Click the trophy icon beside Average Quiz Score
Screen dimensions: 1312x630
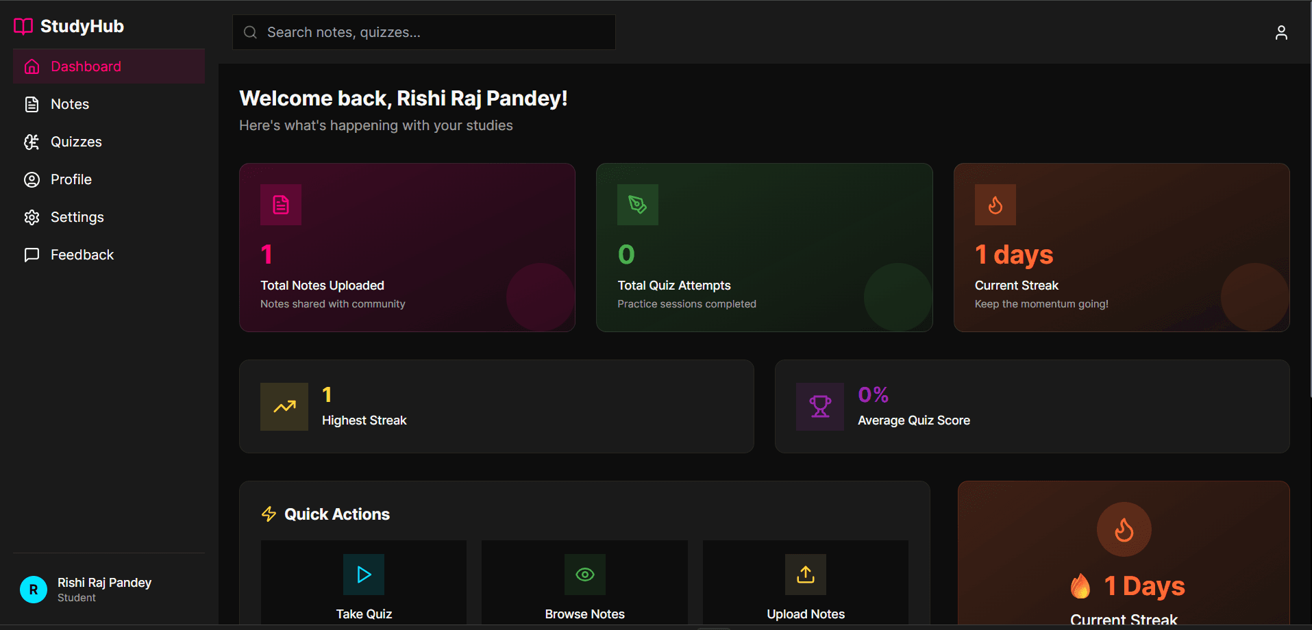[820, 407]
